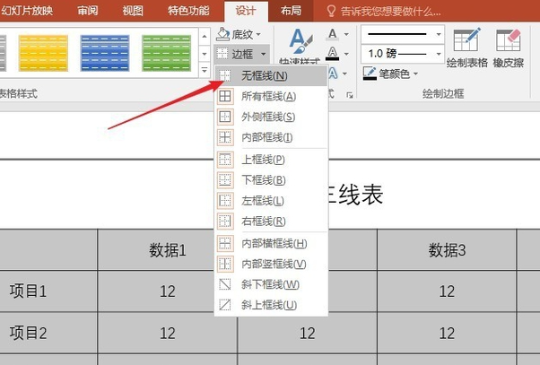Viewport: 540px width, 365px height.
Task: Click the 12 cell under 数据1 in 项目2 row
Action: 168,333
